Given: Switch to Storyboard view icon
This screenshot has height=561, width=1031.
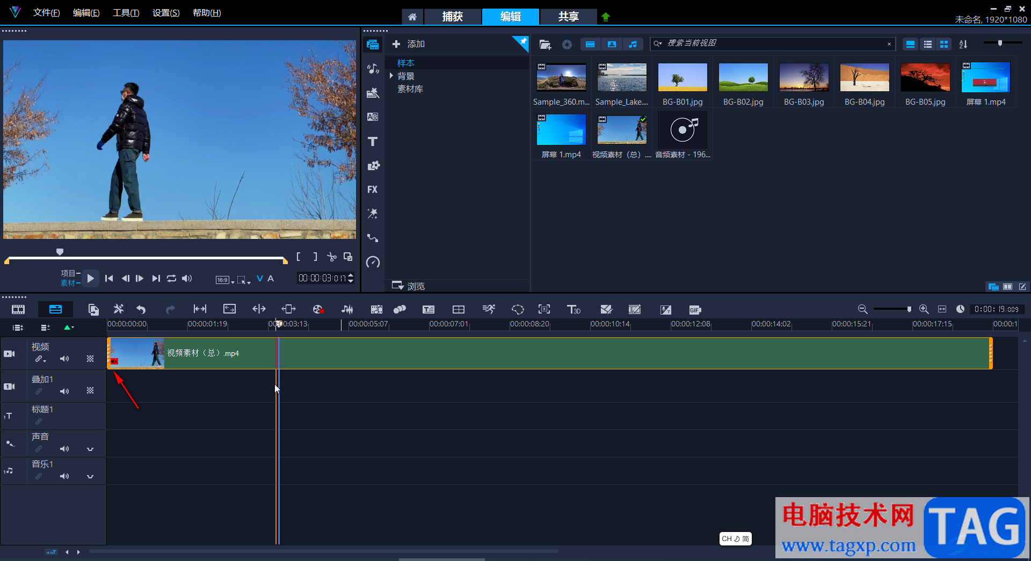Looking at the screenshot, I should pos(18,310).
